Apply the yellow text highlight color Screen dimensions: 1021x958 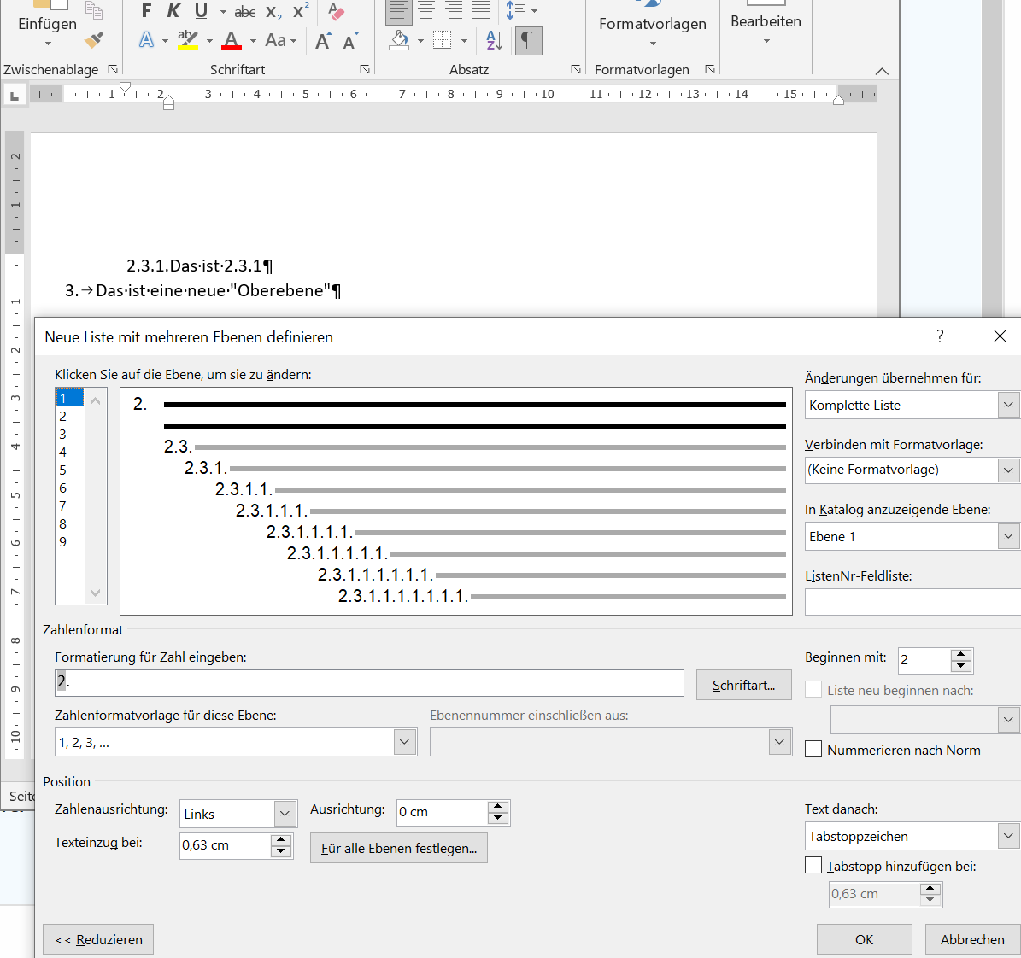coord(187,40)
